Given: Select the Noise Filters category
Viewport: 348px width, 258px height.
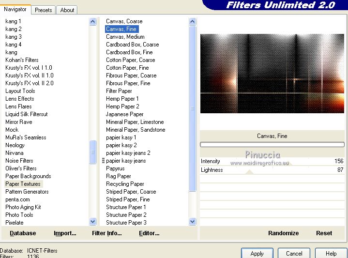Looking at the screenshot, I should click(x=19, y=161).
